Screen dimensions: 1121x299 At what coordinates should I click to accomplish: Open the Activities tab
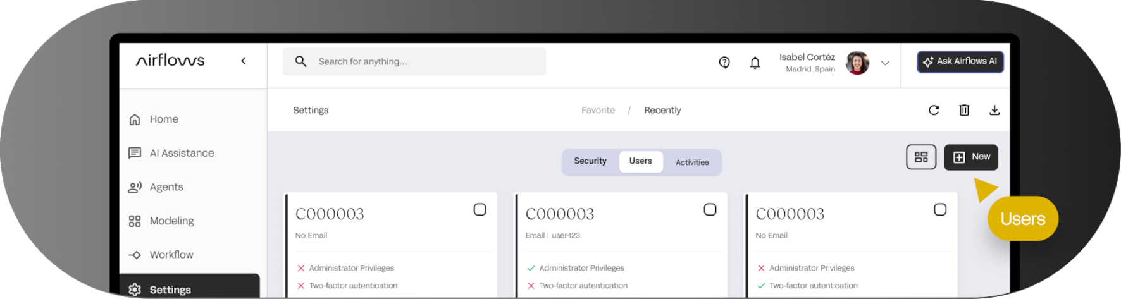[x=692, y=162]
